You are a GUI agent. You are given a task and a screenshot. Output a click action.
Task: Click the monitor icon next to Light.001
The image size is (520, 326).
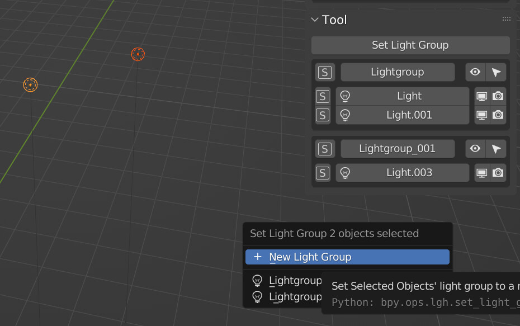(x=481, y=115)
